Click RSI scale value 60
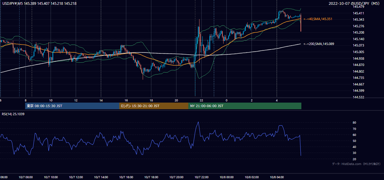The image size is (384, 180). tap(354, 135)
